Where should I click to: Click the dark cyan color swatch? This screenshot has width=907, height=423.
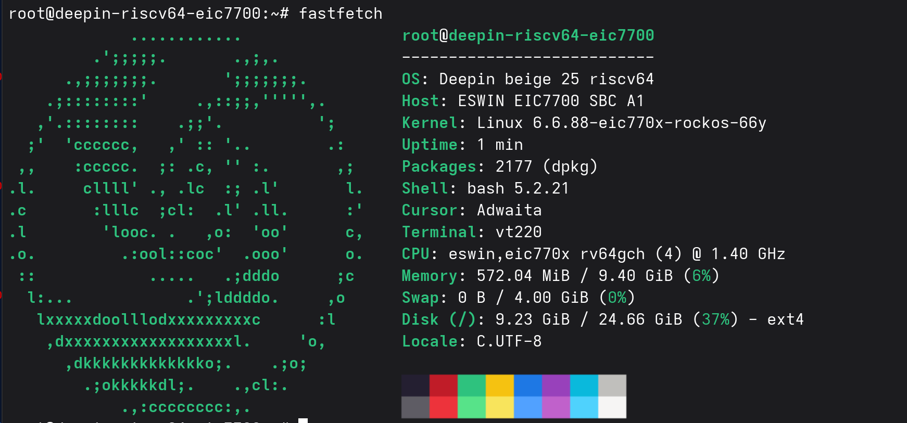pos(584,386)
